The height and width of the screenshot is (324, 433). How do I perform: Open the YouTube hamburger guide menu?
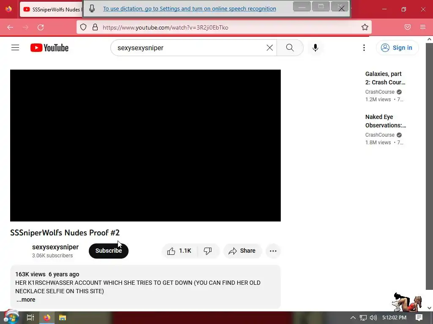tap(15, 48)
